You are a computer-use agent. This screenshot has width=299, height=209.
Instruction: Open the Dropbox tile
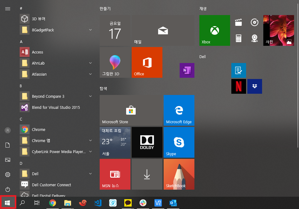pyautogui.click(x=255, y=86)
